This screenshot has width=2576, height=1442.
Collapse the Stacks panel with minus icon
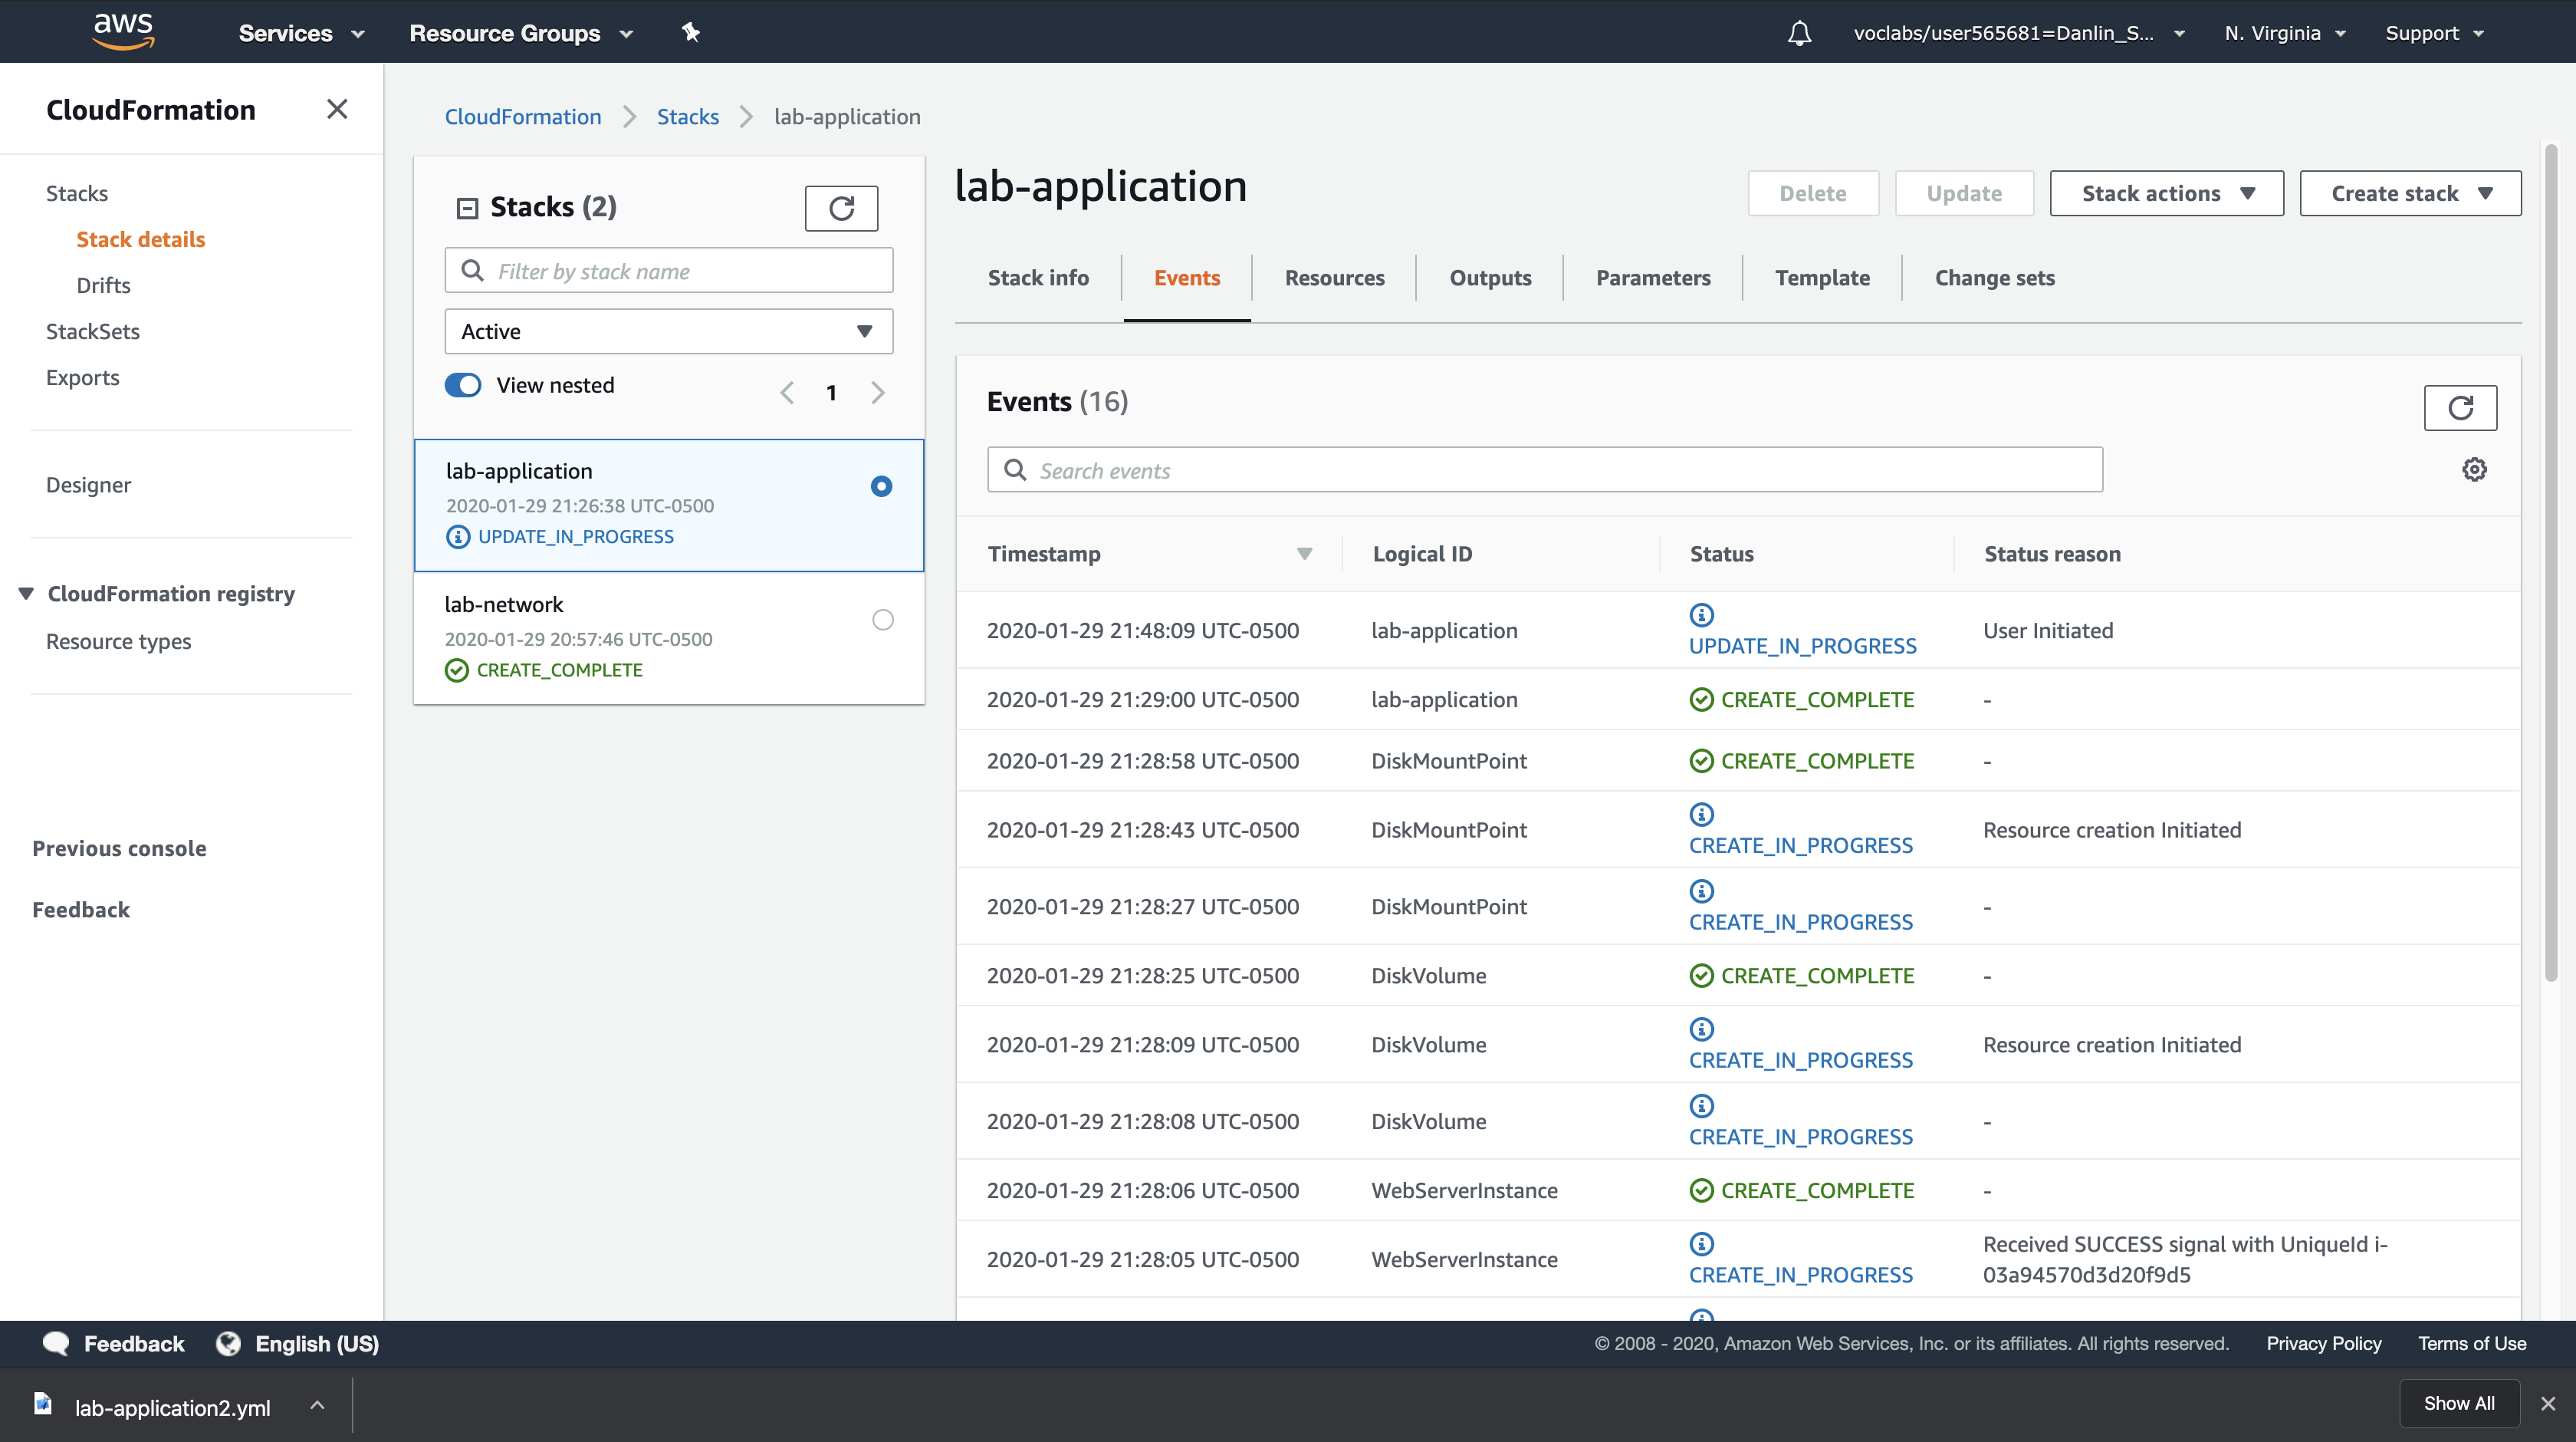coord(467,207)
